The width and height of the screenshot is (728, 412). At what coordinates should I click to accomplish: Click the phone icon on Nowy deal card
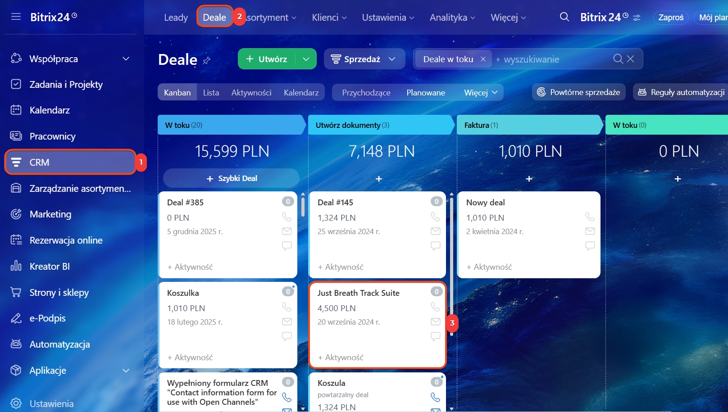point(590,217)
